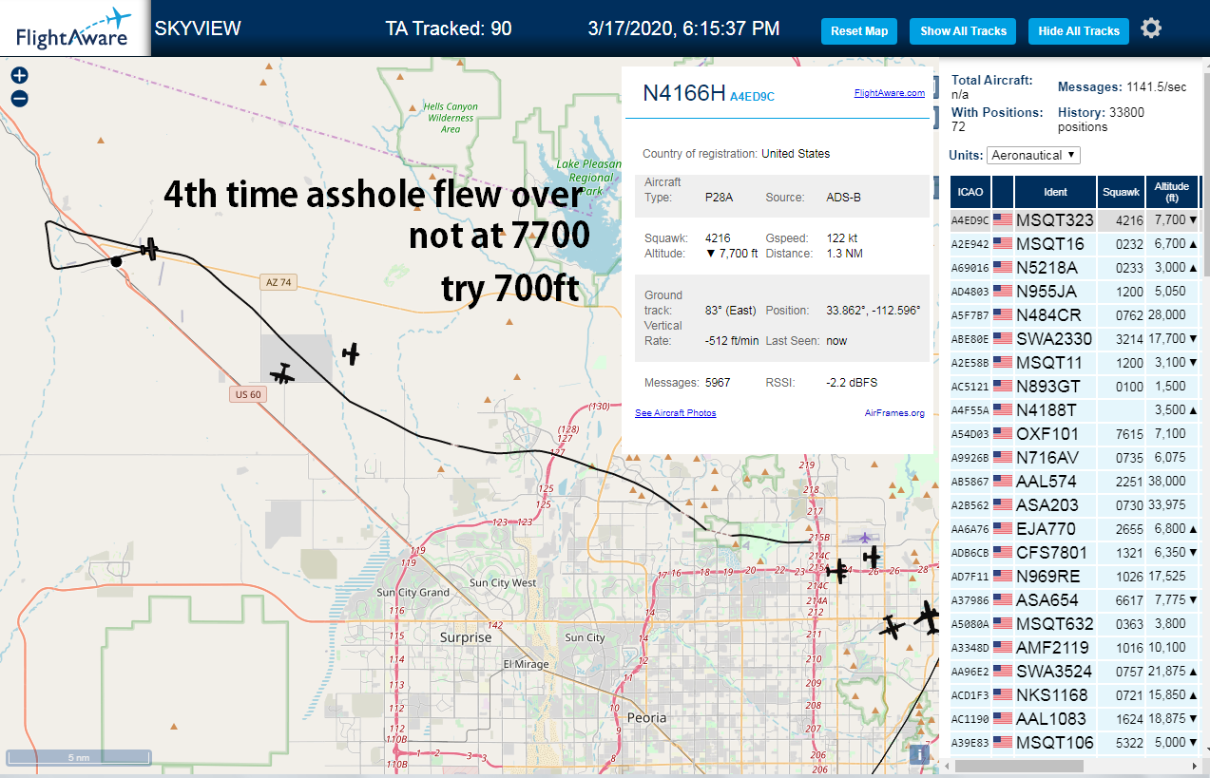Select the selected N4166H aircraft on track
Image resolution: width=1210 pixels, height=778 pixels.
point(149,249)
